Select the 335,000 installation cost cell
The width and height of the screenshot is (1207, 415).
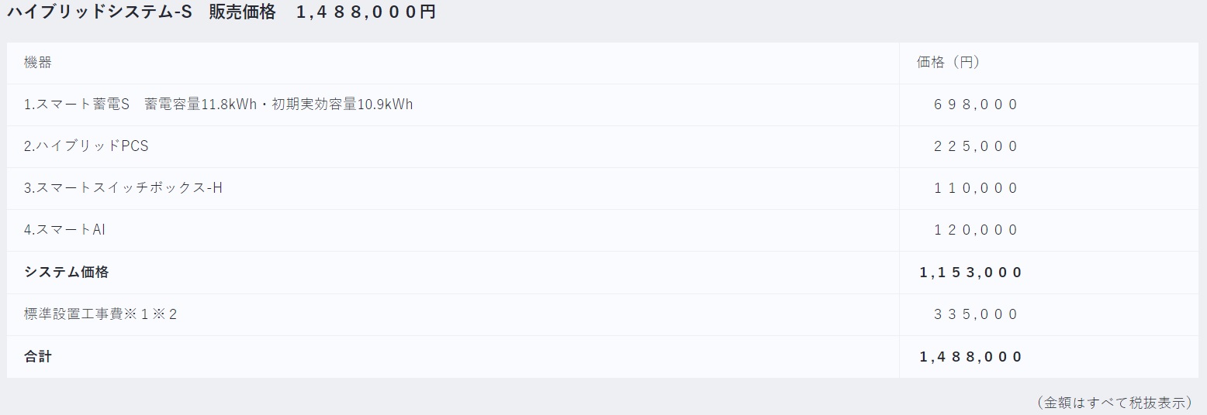tap(975, 314)
